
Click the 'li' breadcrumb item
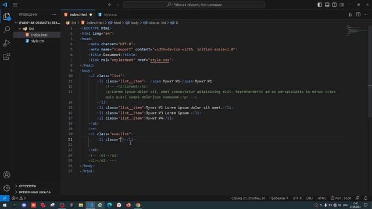click(177, 23)
